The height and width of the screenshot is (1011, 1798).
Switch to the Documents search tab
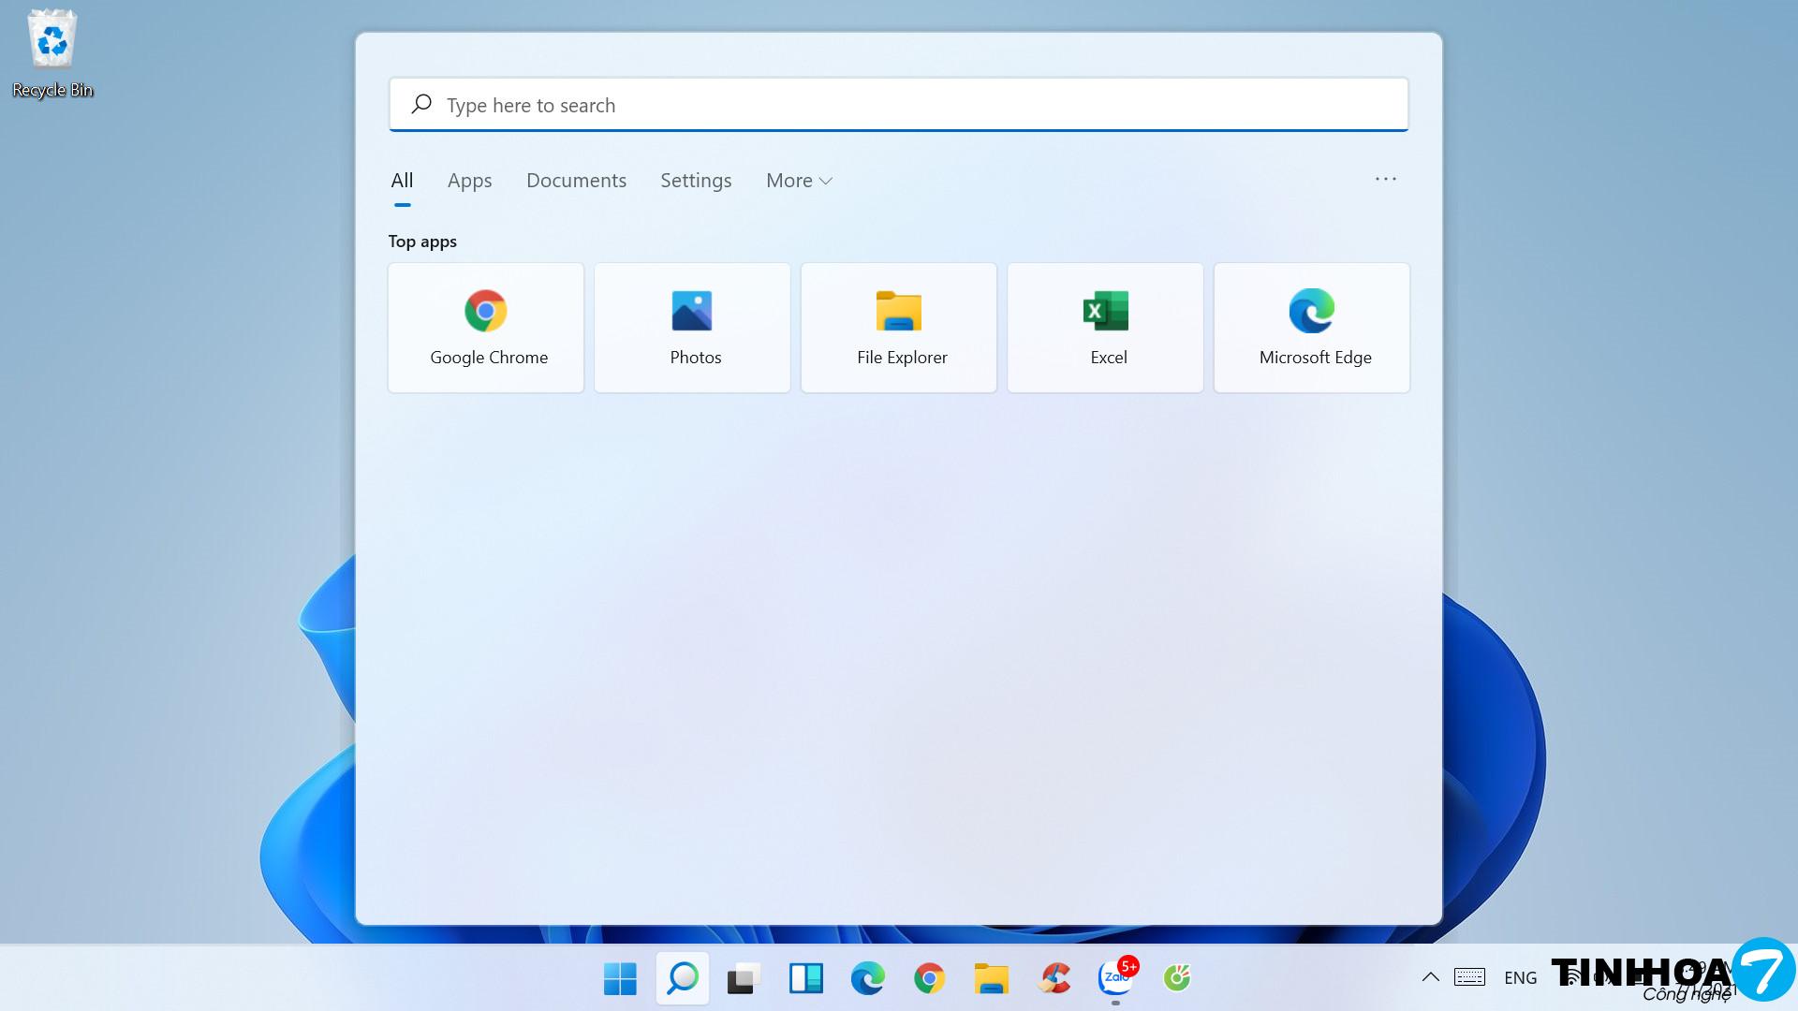tap(576, 181)
